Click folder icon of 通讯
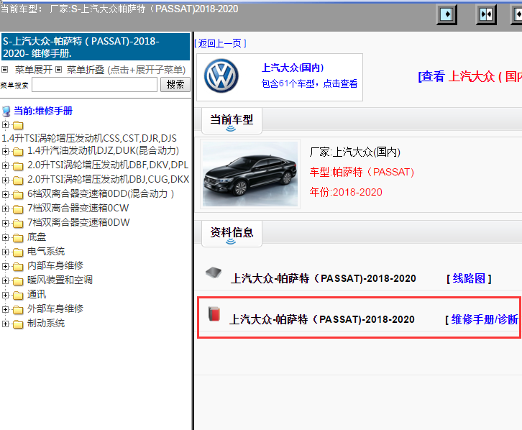This screenshot has height=430, width=522. point(18,296)
